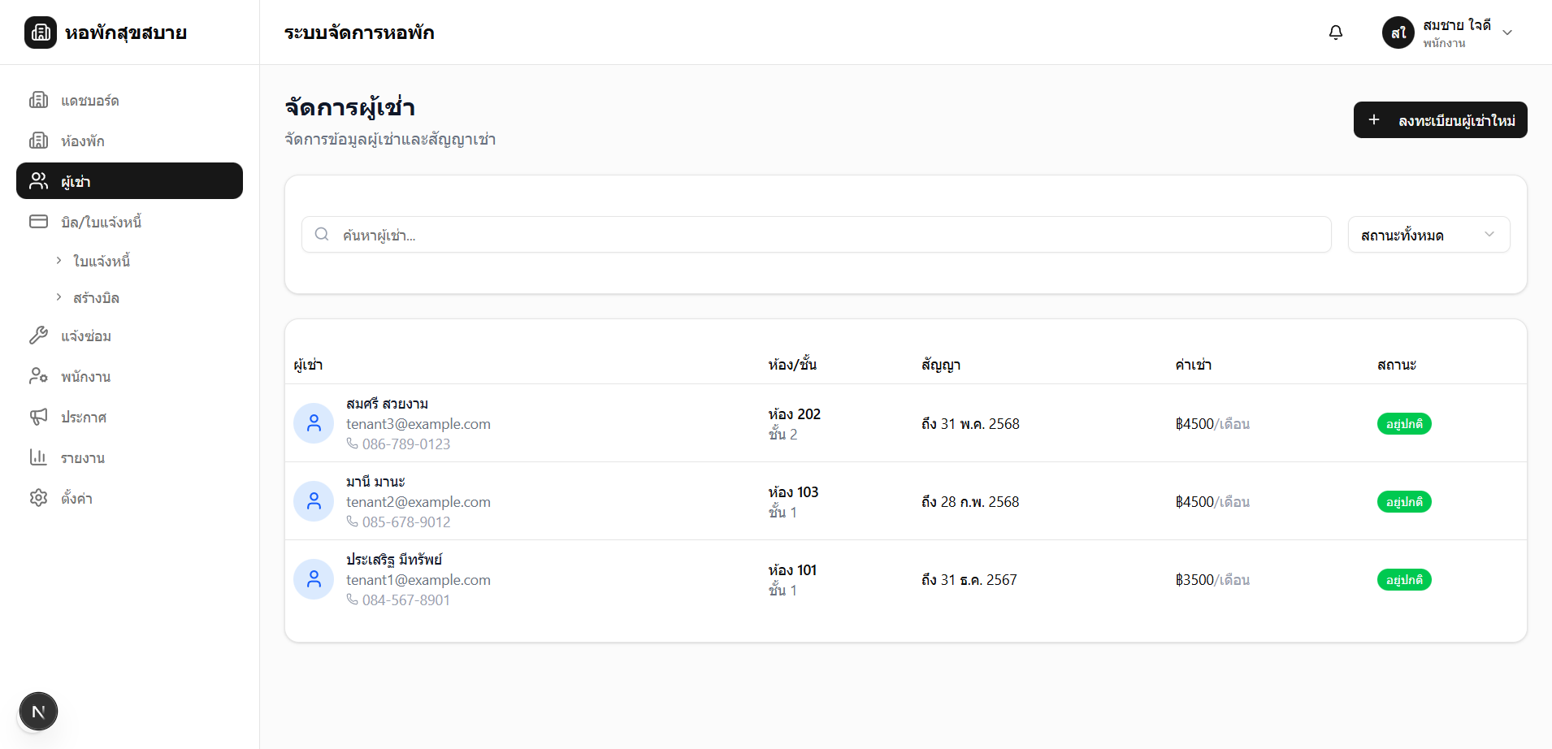Click ห้อง 101 room cell
This screenshot has height=749, width=1552.
pos(792,570)
